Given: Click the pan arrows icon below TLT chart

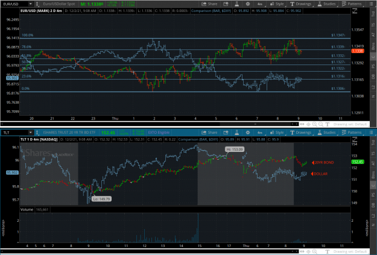Looking at the screenshot, I should click(x=302, y=251).
